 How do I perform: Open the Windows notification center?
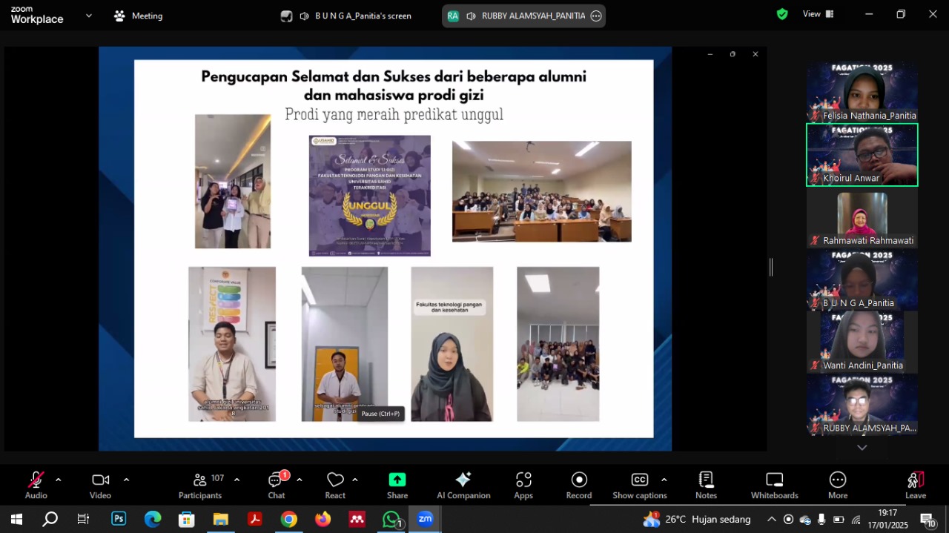click(927, 520)
